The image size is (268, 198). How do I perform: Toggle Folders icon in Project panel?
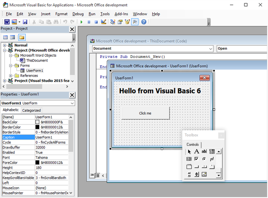coord(22,38)
